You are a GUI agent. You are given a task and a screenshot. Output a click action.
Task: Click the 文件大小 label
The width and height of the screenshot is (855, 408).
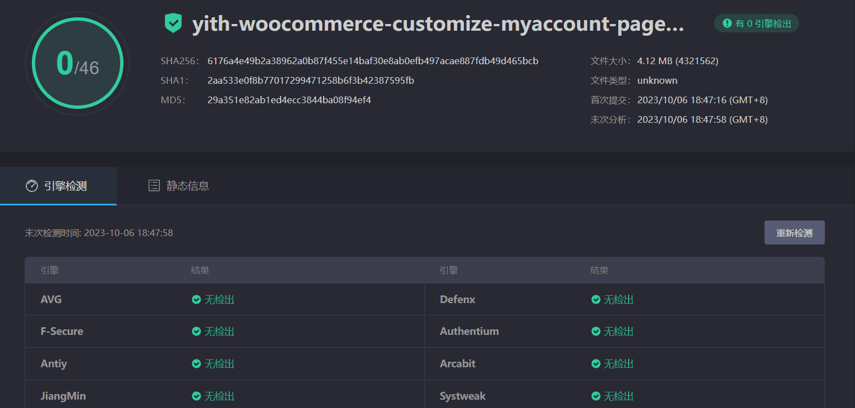(x=611, y=61)
